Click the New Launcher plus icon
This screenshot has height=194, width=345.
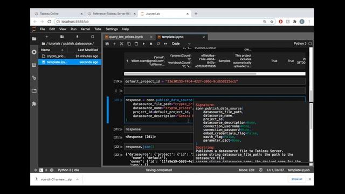pos(47,37)
